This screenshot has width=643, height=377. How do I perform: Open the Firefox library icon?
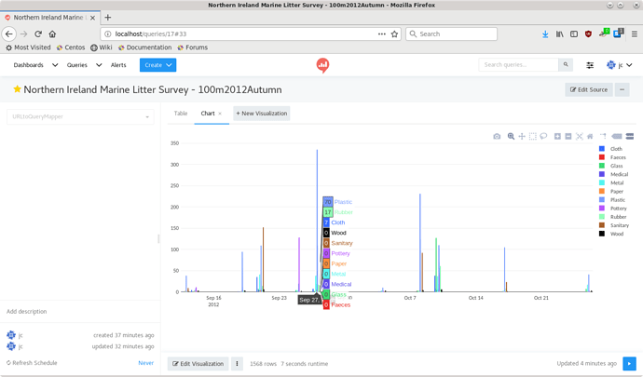coord(559,34)
